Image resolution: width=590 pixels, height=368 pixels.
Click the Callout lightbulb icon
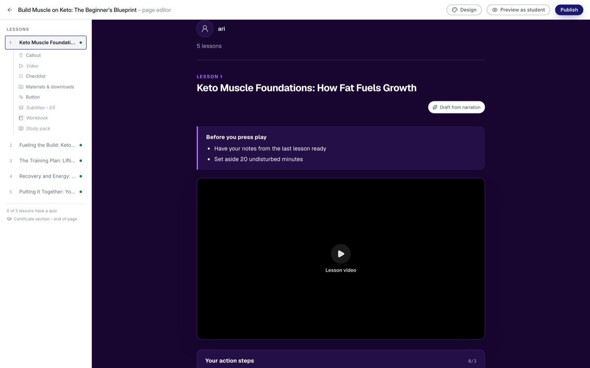tap(21, 55)
